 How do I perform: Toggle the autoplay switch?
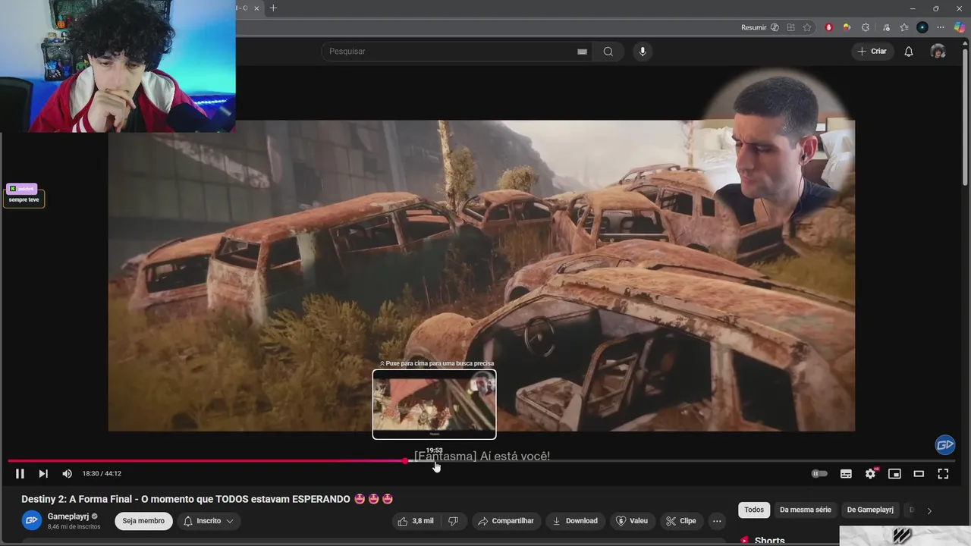pyautogui.click(x=819, y=474)
